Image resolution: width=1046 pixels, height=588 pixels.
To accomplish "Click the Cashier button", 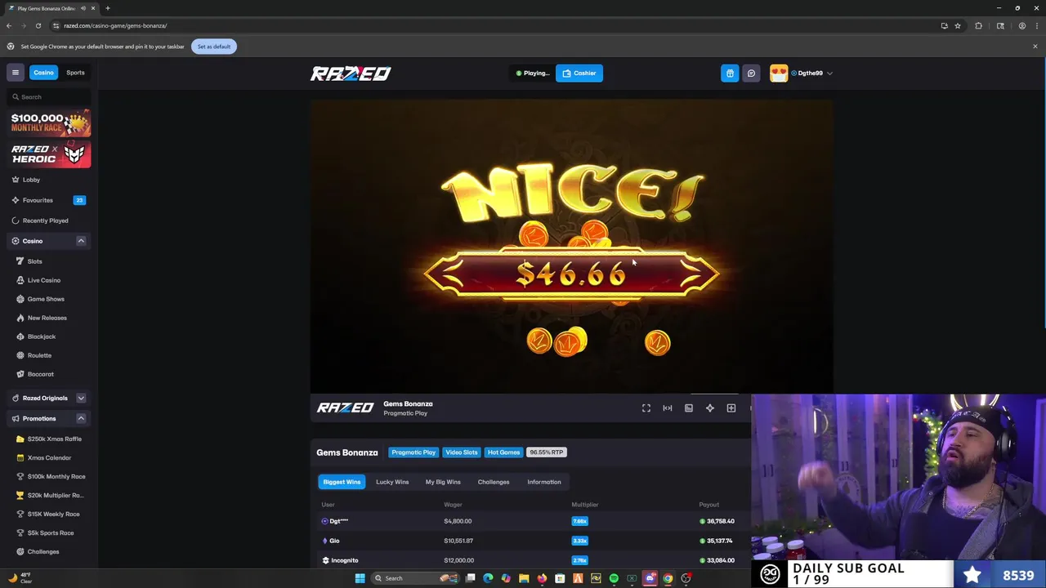I will tap(579, 73).
